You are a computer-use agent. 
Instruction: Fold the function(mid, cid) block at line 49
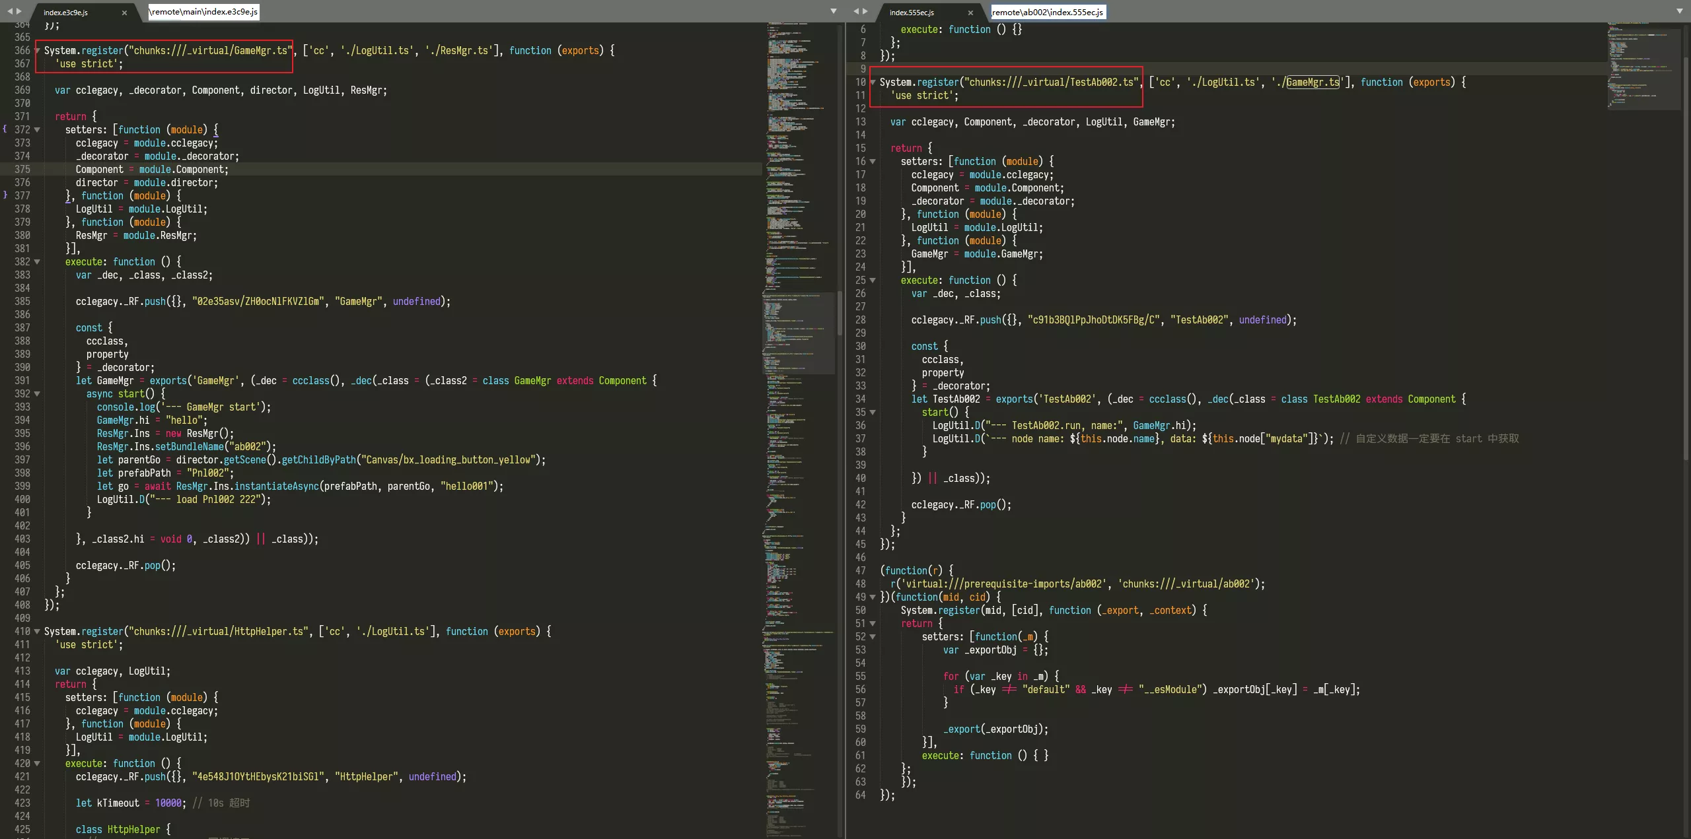(x=873, y=597)
